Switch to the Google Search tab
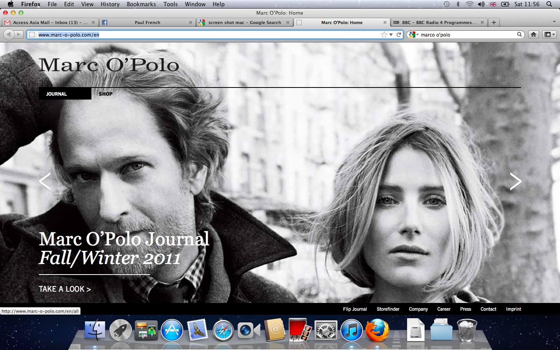This screenshot has width=560, height=350. click(245, 23)
